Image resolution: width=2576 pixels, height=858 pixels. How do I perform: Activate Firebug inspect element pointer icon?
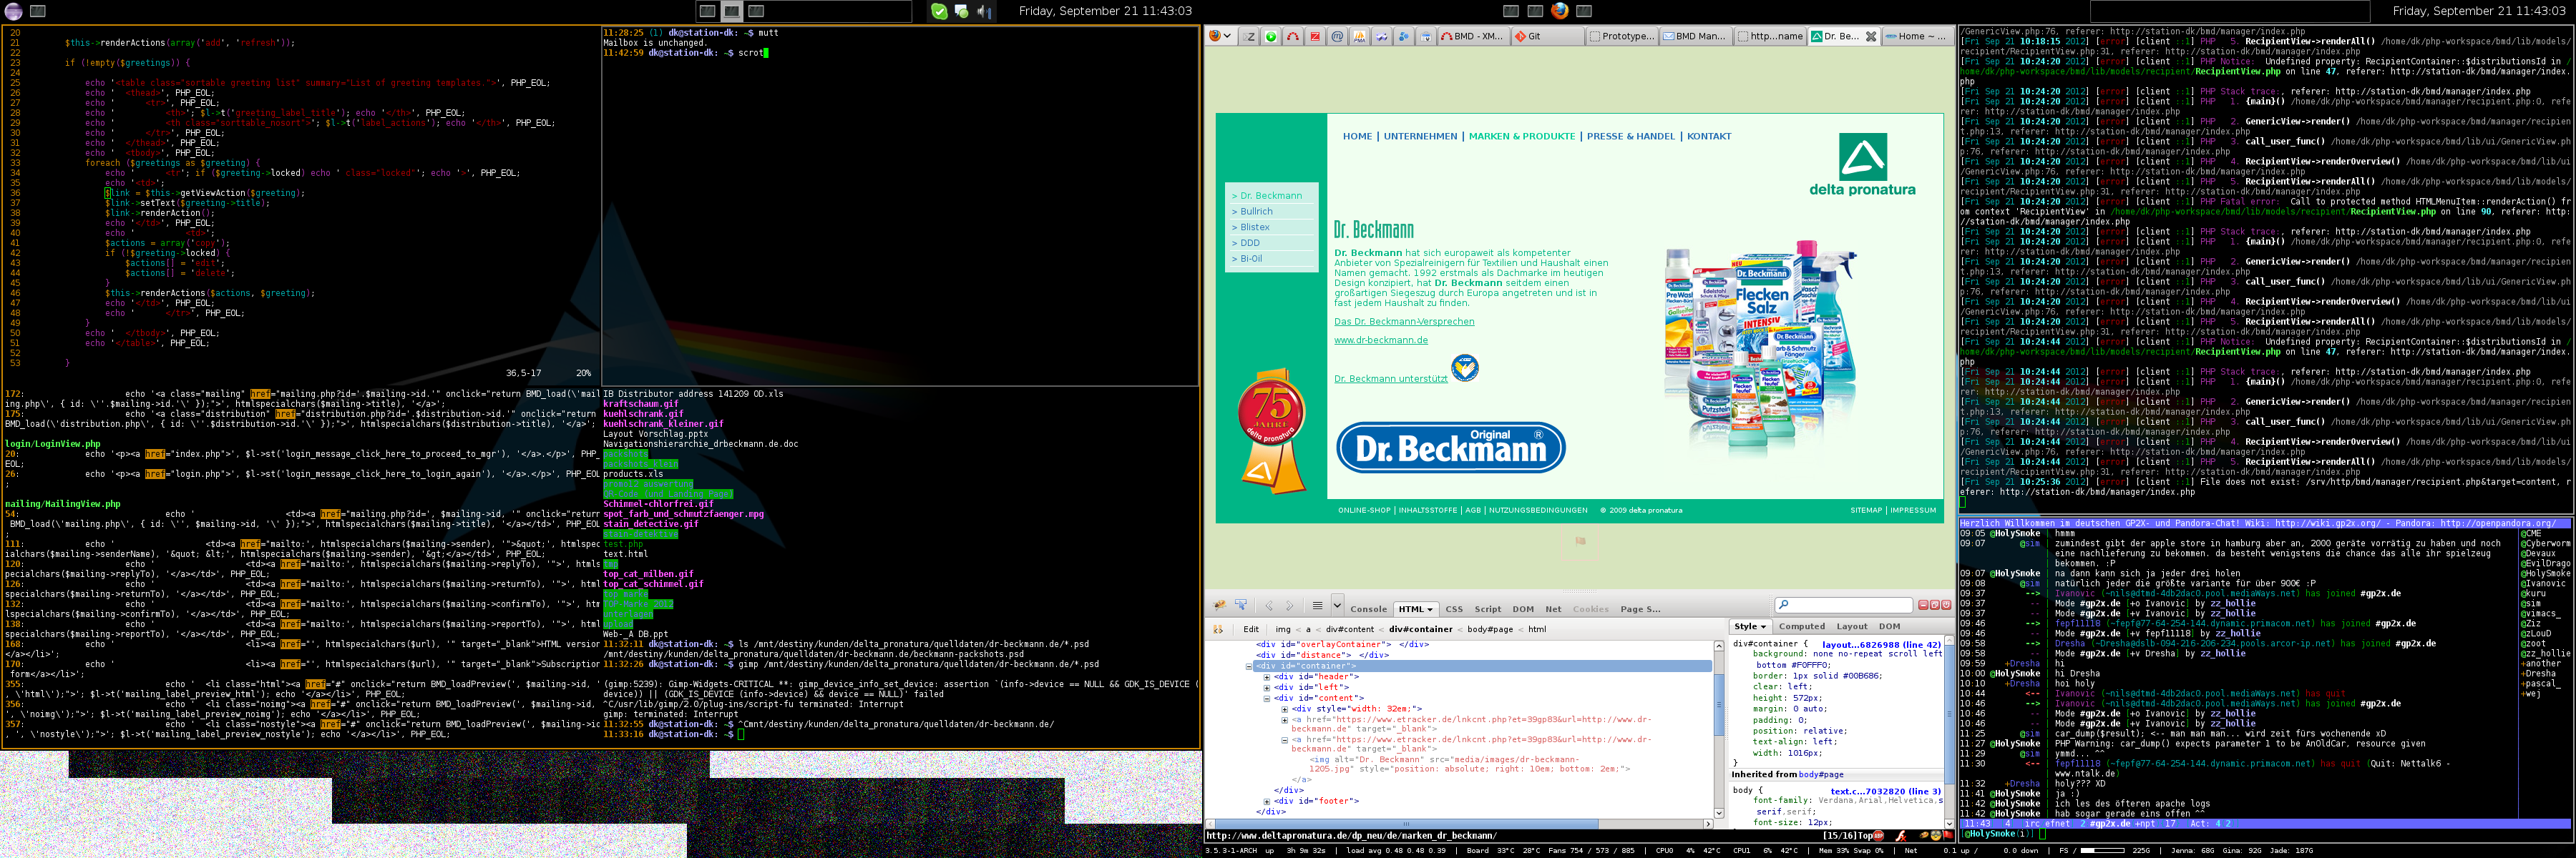click(x=1241, y=606)
